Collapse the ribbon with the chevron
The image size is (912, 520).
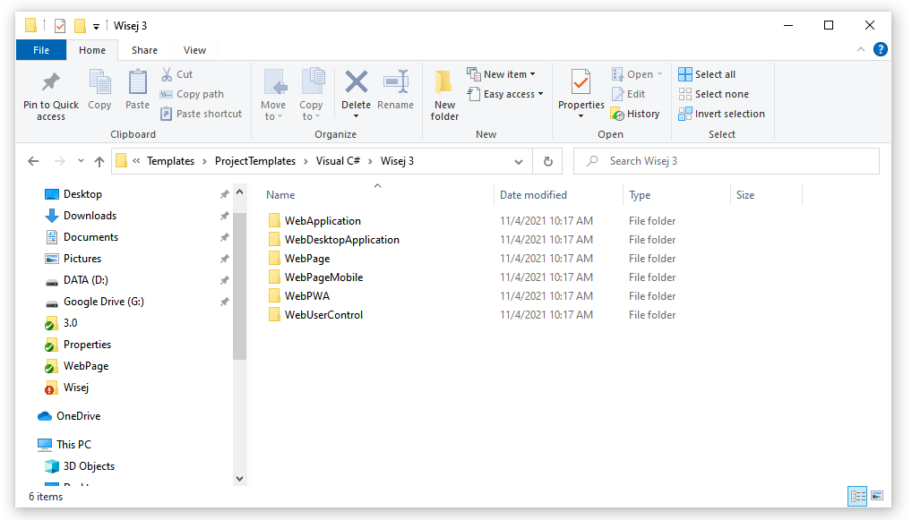861,50
